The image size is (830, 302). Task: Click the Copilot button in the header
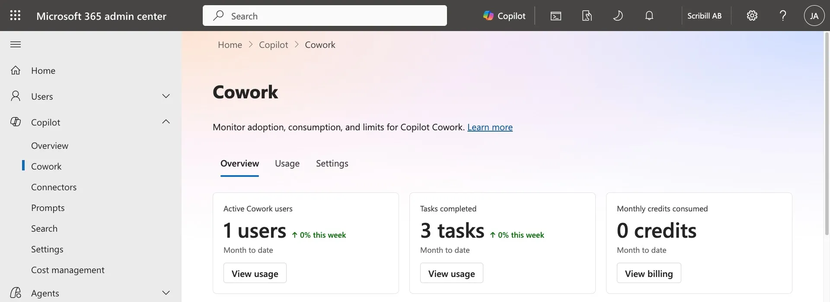point(504,16)
